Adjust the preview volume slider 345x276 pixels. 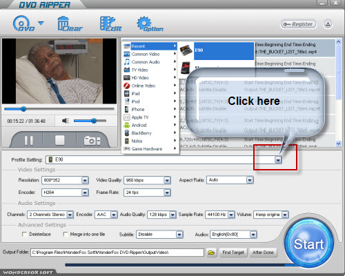pos(90,121)
